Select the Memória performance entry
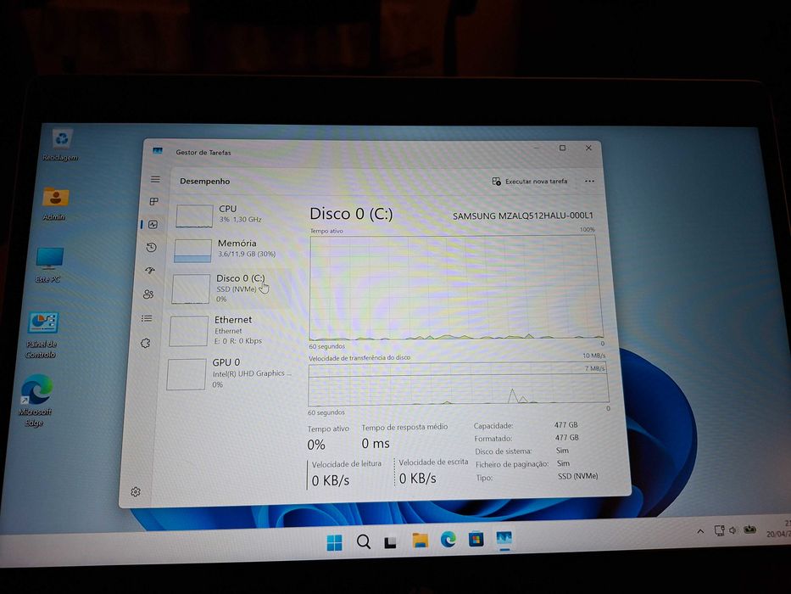 pyautogui.click(x=230, y=250)
